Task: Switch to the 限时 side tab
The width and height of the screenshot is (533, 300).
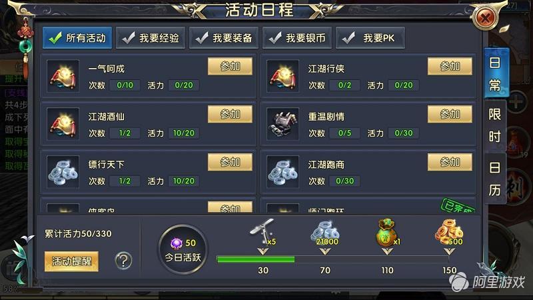Action: click(x=495, y=125)
